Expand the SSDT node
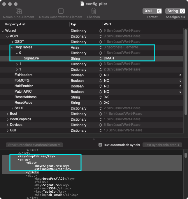This screenshot has height=199, width=188. click(x=12, y=108)
